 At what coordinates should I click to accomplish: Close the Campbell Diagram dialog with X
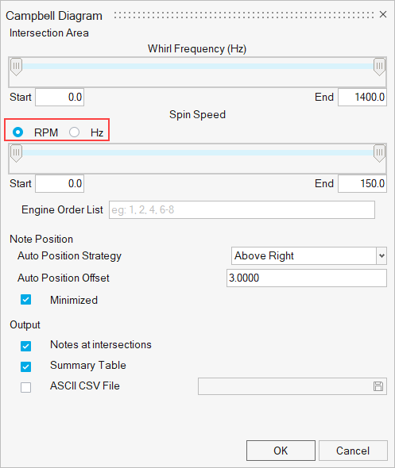[x=383, y=14]
